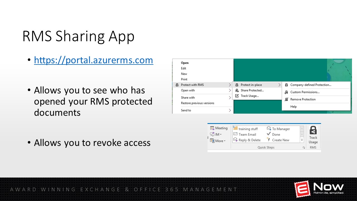Click the Share Protected icon
The width and height of the screenshot is (357, 201).
click(237, 90)
